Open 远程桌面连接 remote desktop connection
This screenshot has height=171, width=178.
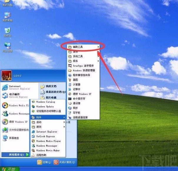(x=84, y=117)
